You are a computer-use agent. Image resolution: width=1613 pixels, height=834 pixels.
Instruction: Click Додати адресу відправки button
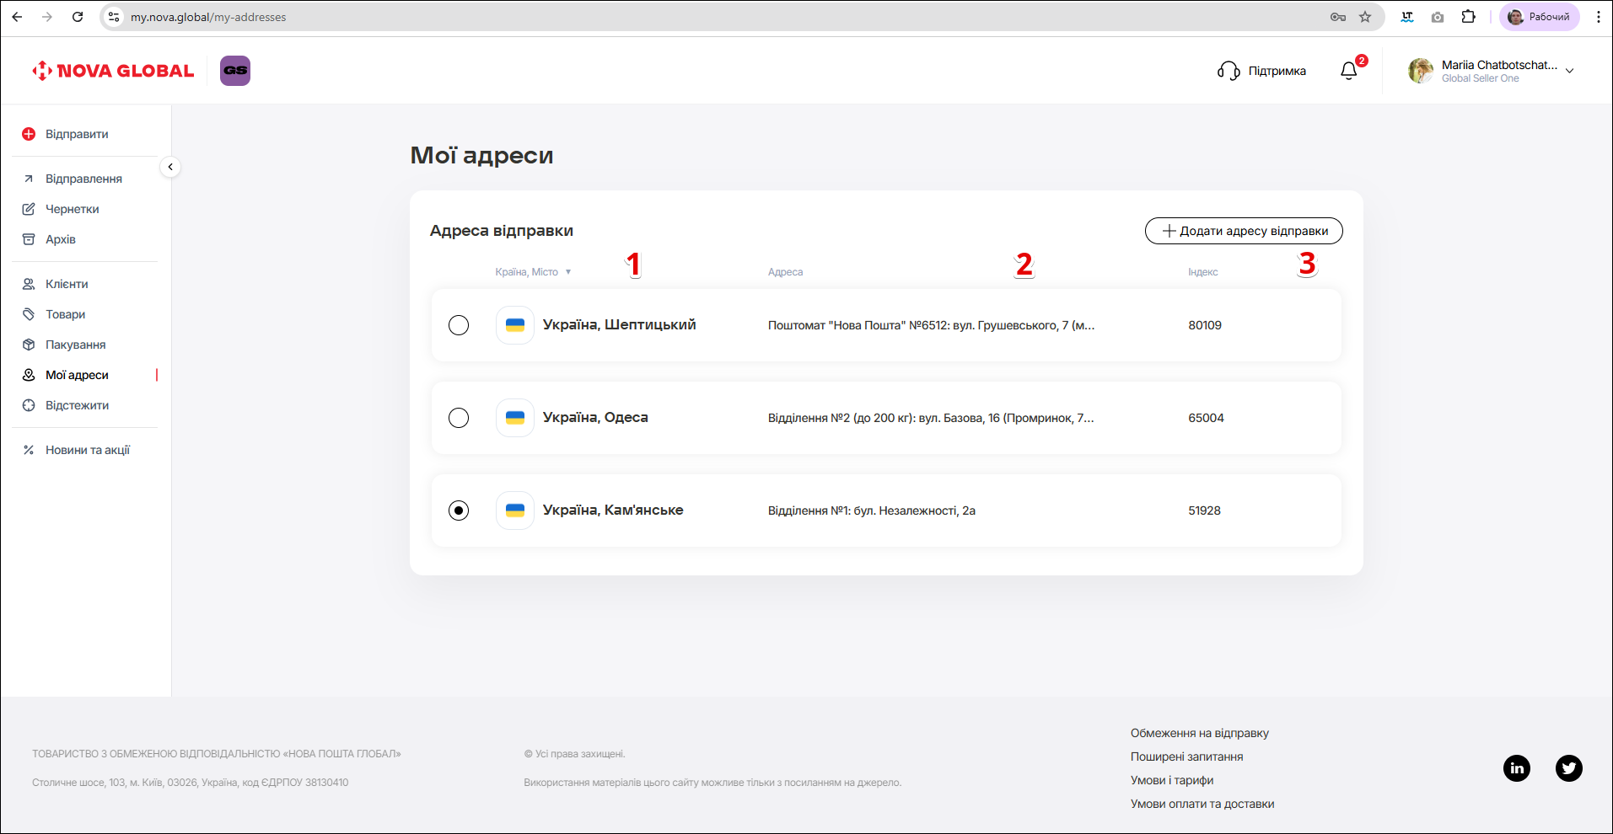1244,231
